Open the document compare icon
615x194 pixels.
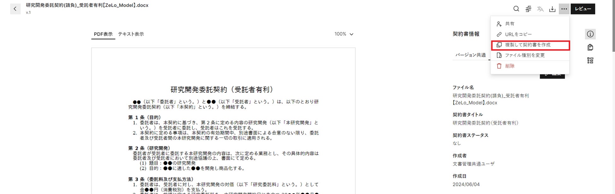pyautogui.click(x=528, y=9)
